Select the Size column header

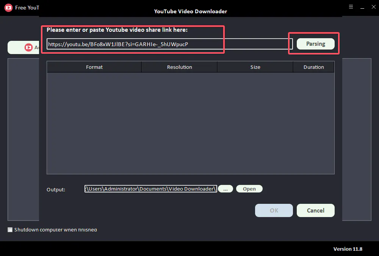[255, 67]
